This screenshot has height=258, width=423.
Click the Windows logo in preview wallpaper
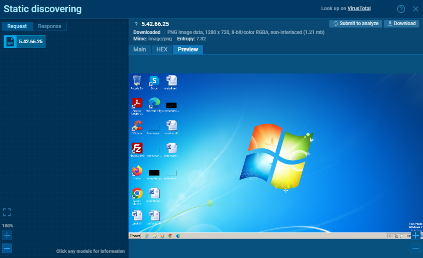276,157
